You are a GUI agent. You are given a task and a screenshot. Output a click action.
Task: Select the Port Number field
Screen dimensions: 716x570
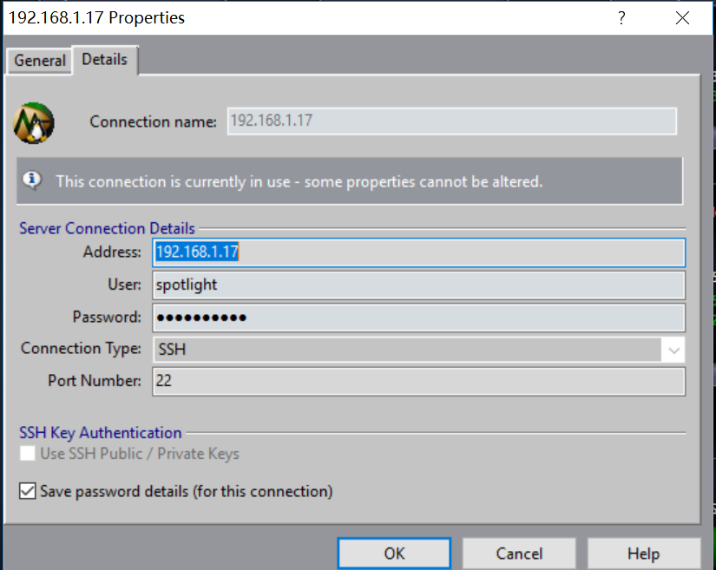tap(418, 381)
